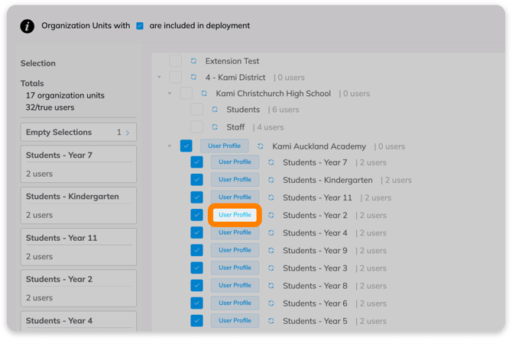The width and height of the screenshot is (512, 340).
Task: Uncheck Students - Kindergarten tree checkbox
Action: click(196, 180)
